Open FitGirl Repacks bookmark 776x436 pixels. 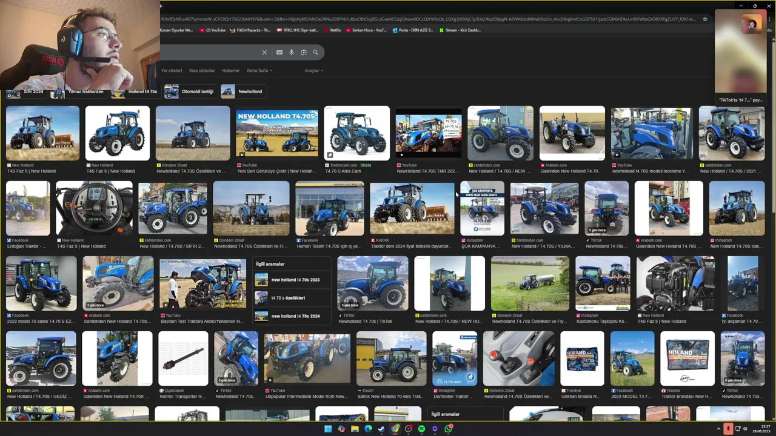coord(250,30)
